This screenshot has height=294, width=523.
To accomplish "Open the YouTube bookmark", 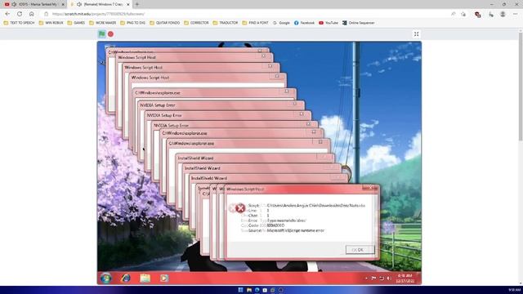I will 329,23.
